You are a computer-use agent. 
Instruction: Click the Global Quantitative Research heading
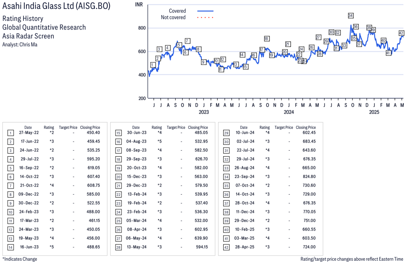point(44,27)
